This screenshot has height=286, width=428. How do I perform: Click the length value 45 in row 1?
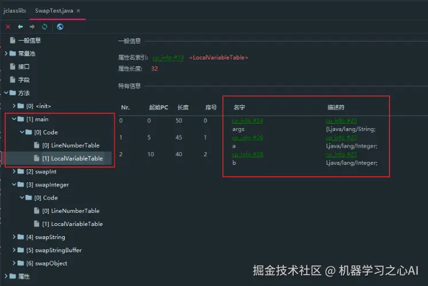[x=179, y=137]
